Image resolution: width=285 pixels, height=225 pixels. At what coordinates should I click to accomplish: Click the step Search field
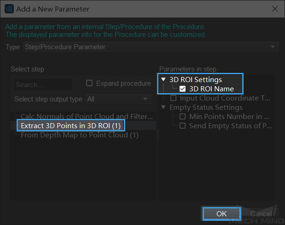click(x=43, y=85)
